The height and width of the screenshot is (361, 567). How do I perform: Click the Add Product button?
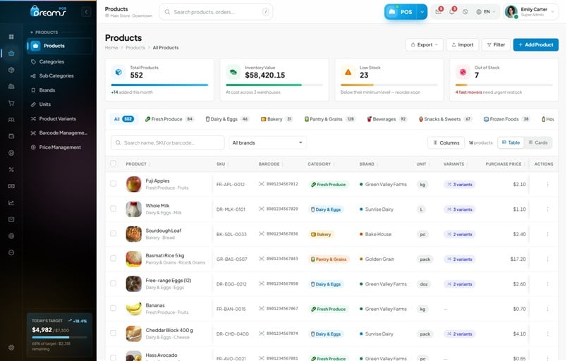tap(535, 45)
